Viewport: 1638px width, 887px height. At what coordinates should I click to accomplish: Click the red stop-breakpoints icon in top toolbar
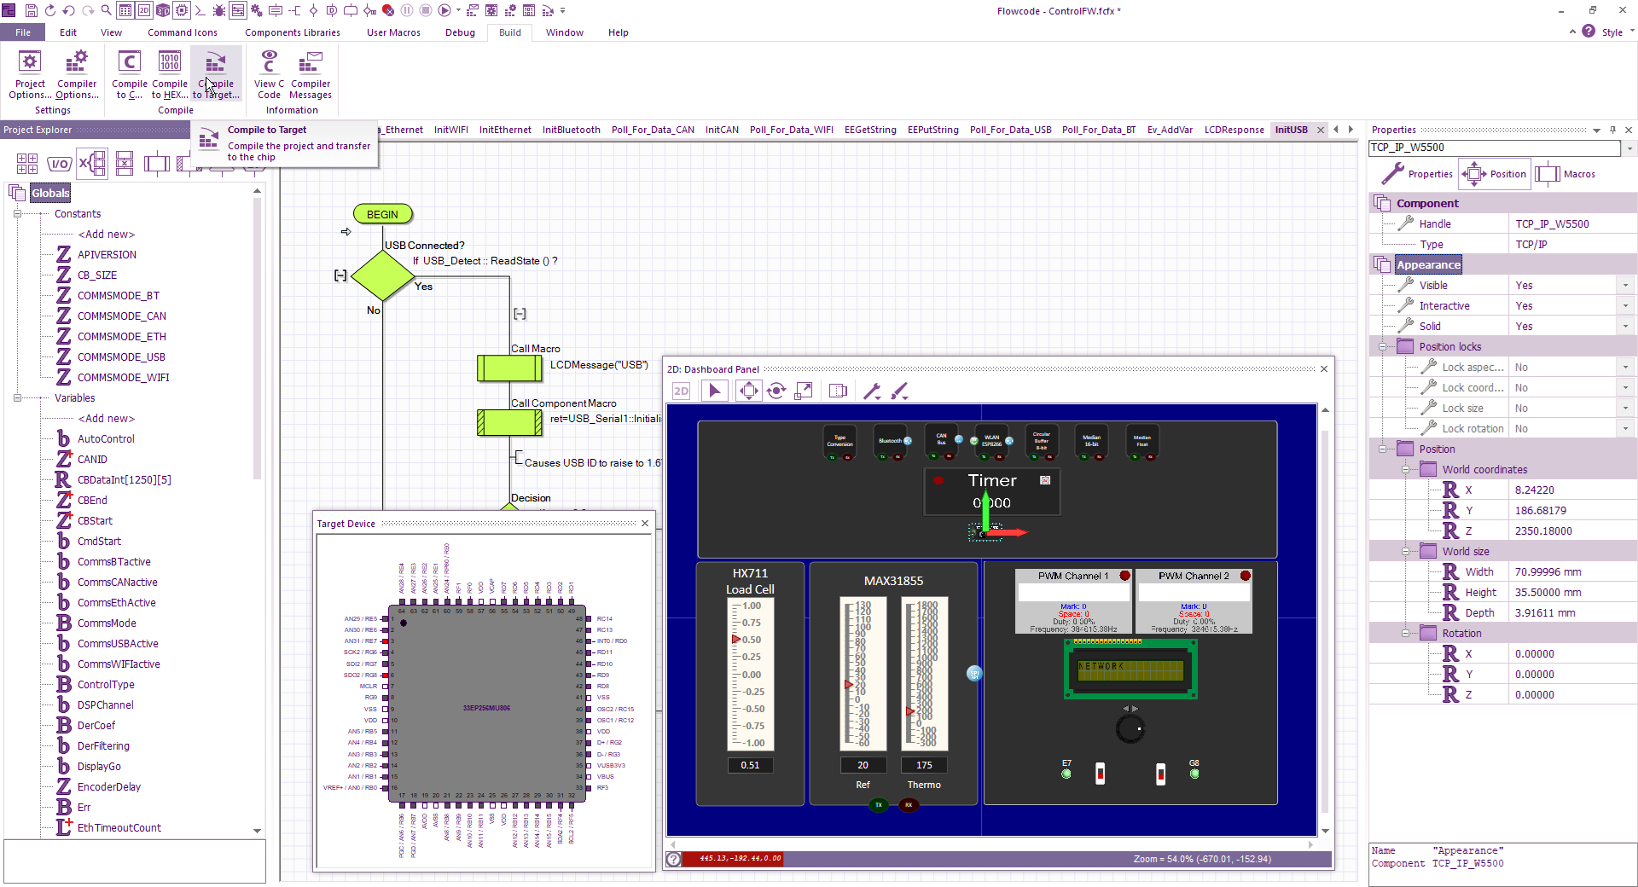[388, 10]
